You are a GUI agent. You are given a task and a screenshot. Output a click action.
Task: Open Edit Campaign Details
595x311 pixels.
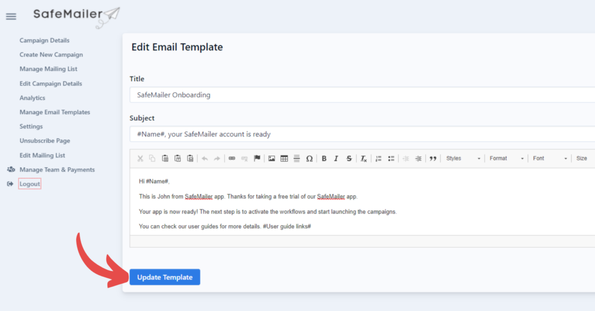[51, 84]
